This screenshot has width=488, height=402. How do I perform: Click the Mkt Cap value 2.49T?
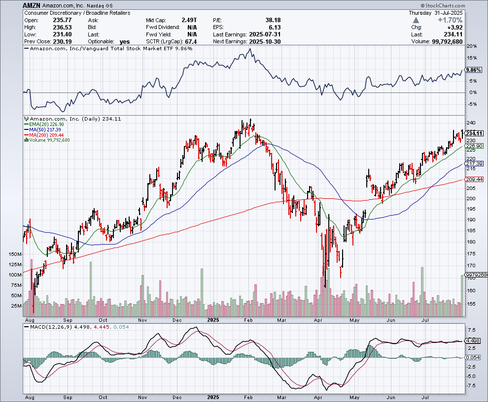click(x=189, y=20)
